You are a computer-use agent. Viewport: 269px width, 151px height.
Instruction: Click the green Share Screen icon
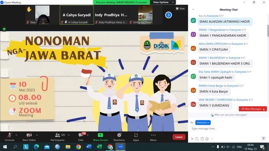pyautogui.click(x=100, y=135)
